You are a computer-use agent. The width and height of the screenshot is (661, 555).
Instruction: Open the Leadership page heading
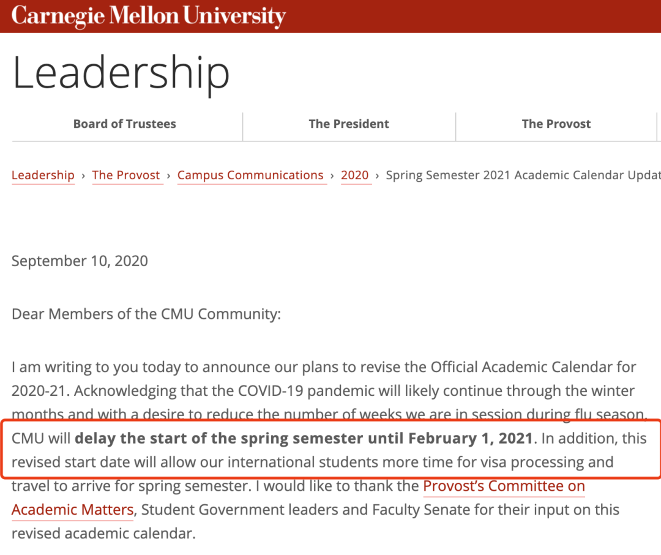(121, 72)
